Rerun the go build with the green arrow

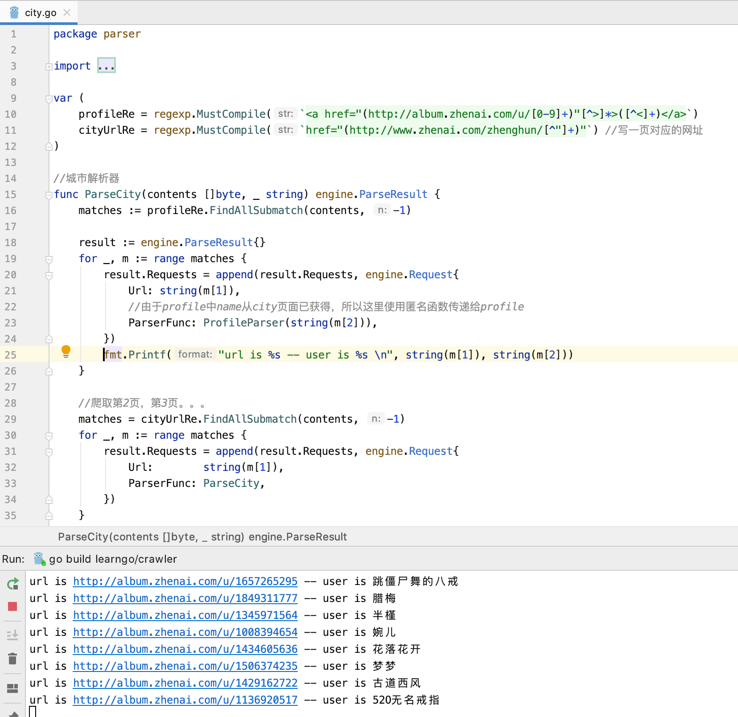coord(12,584)
